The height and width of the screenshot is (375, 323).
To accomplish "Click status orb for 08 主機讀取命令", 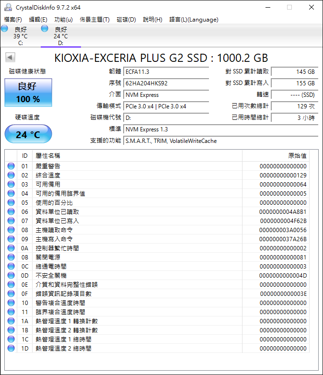I will [x=11, y=230].
